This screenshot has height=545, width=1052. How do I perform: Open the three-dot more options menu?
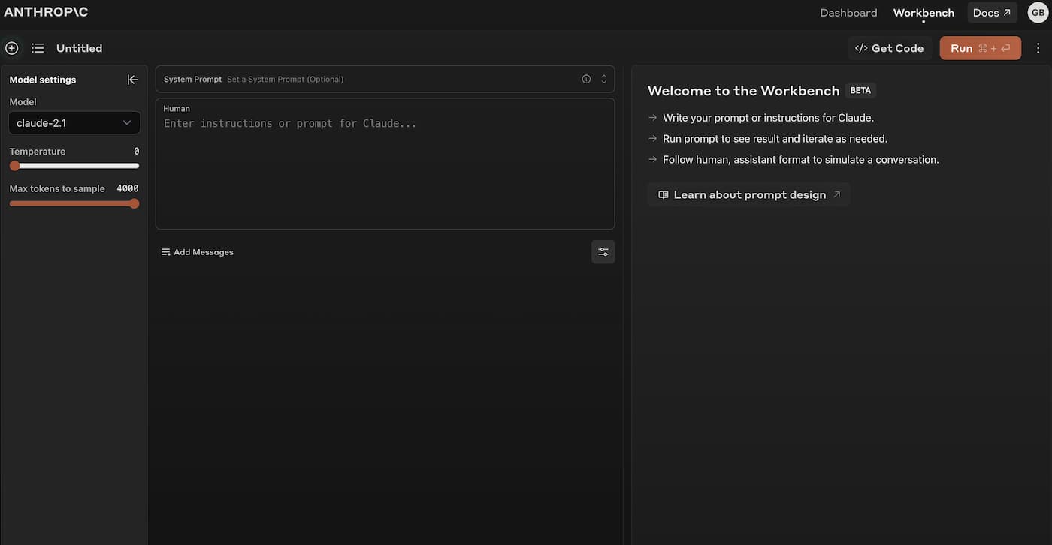(1038, 48)
